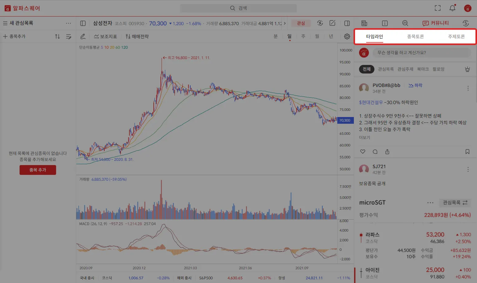Open watchlist more options ellipsis
Viewport: 477px width, 283px height.
(68, 23)
